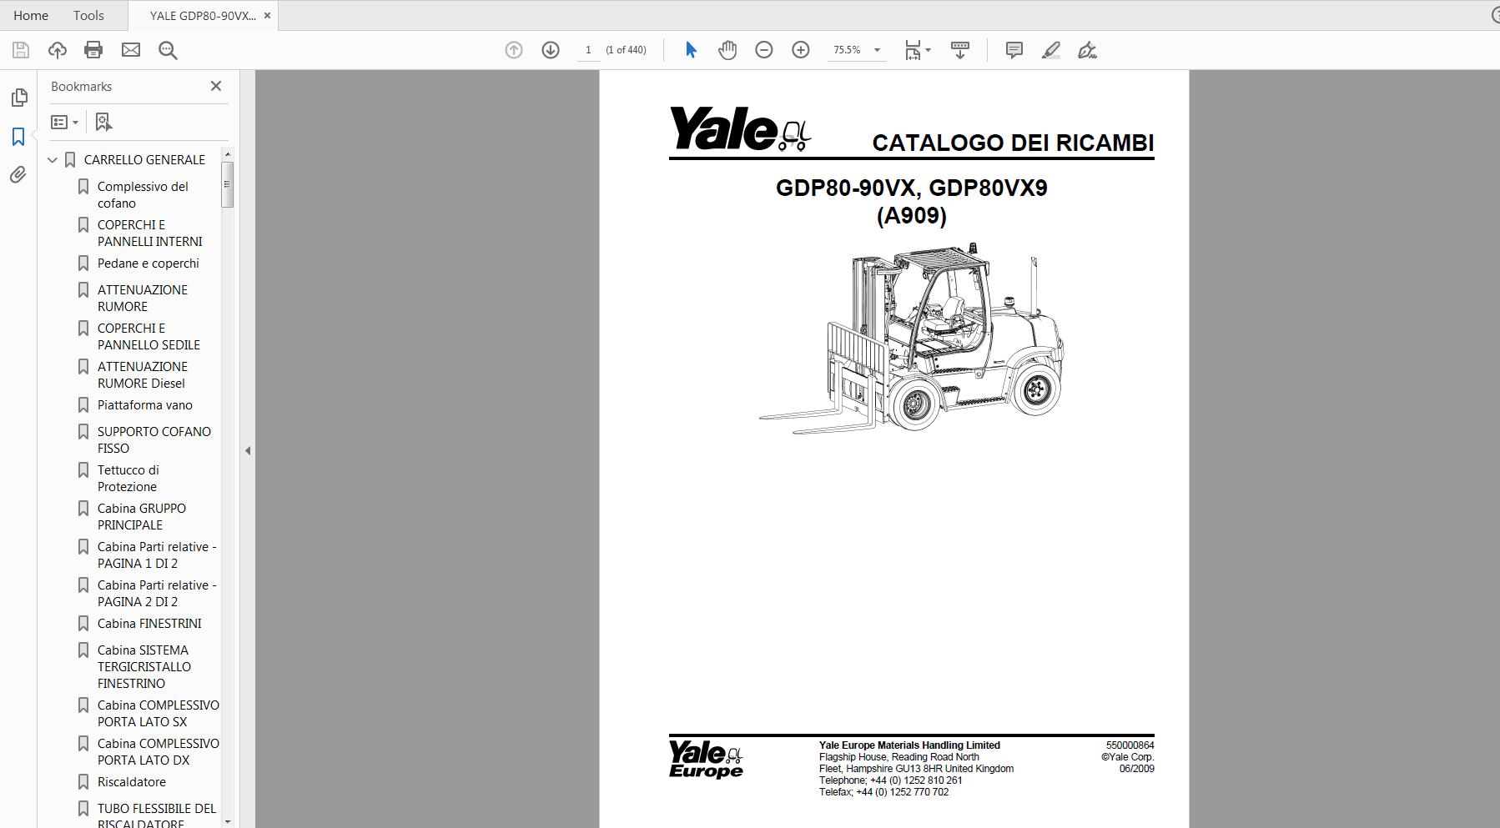
Task: Switch to the Home tab
Action: [x=30, y=15]
